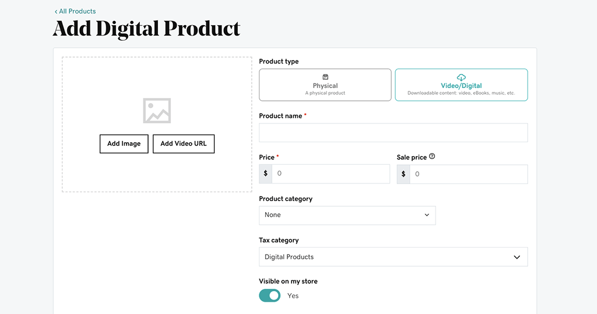
Task: Go back to All Products
Action: (x=77, y=12)
